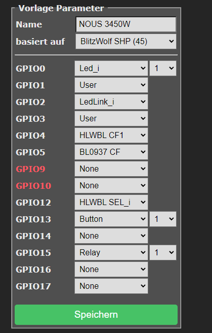Click the Name field containing NOUS 3450W
This screenshot has width=212, height=333.
(x=125, y=24)
